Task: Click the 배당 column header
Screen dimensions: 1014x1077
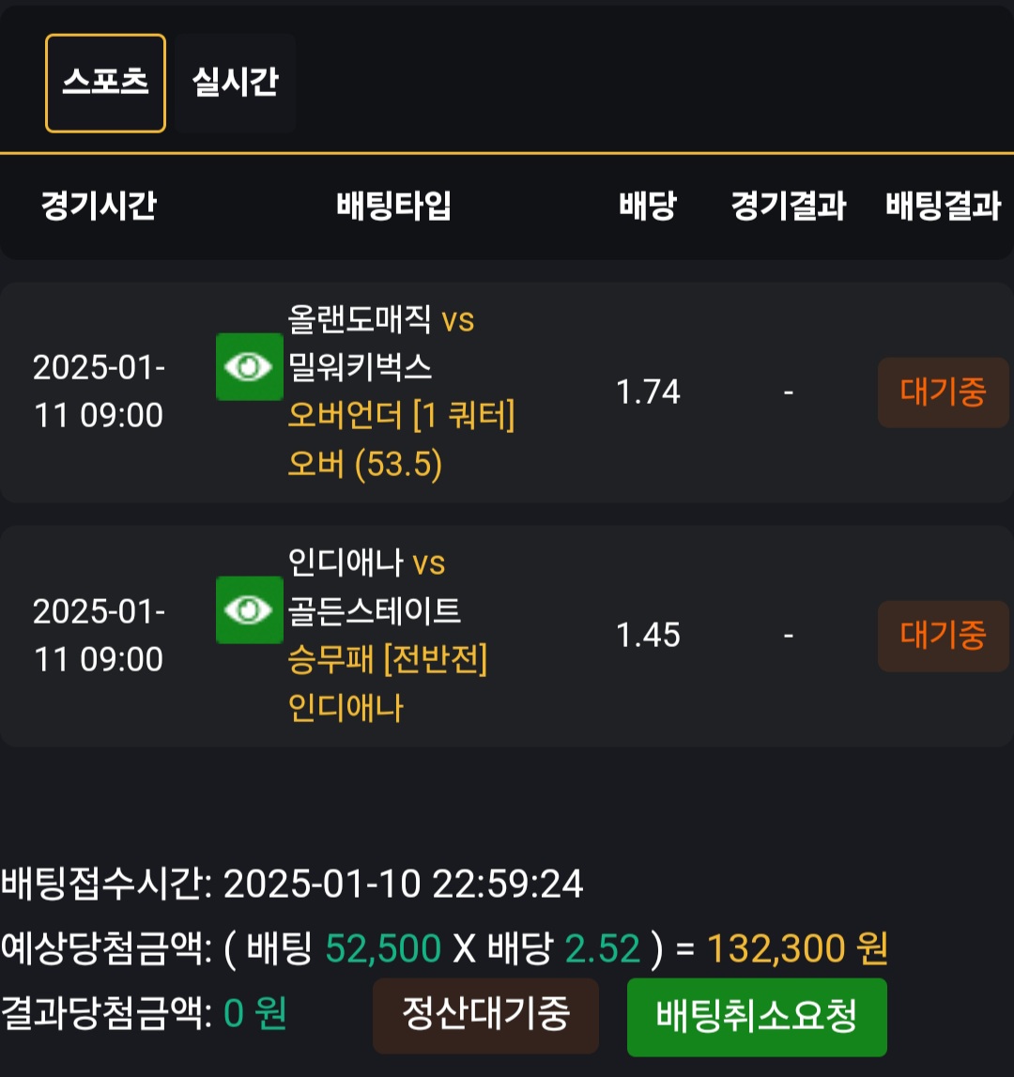Action: [x=648, y=206]
